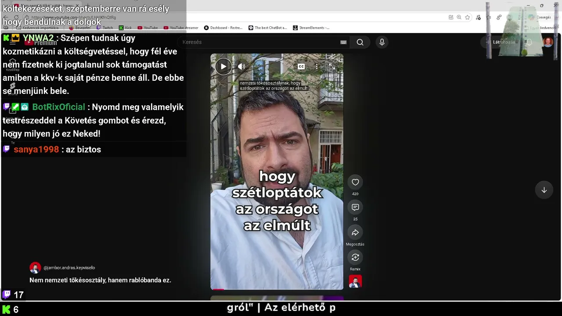This screenshot has width=562, height=316.
Task: Open the sound source thumbnail below Remix
Action: coord(355,281)
